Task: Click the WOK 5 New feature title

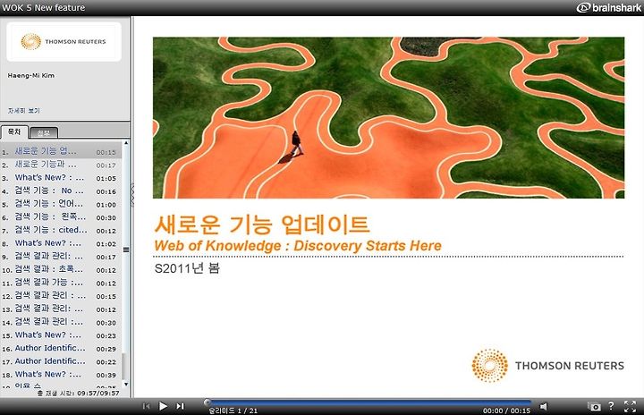Action: click(43, 7)
